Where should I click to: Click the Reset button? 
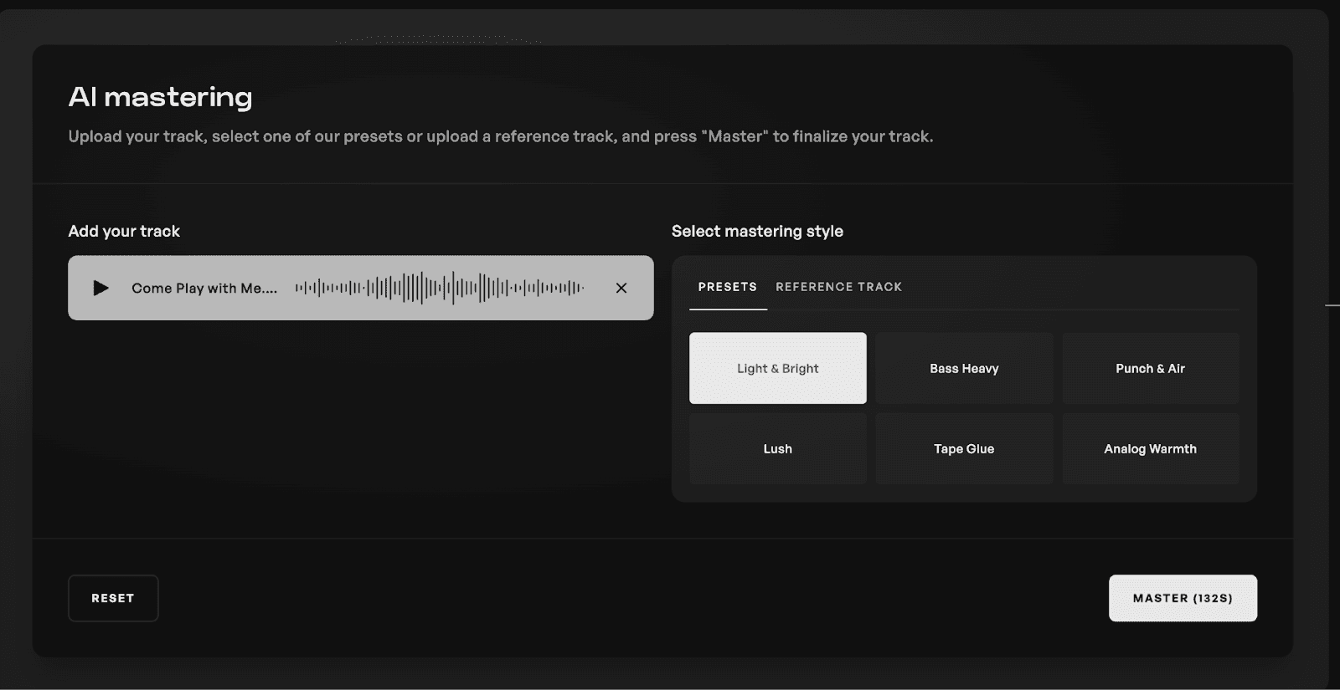113,598
